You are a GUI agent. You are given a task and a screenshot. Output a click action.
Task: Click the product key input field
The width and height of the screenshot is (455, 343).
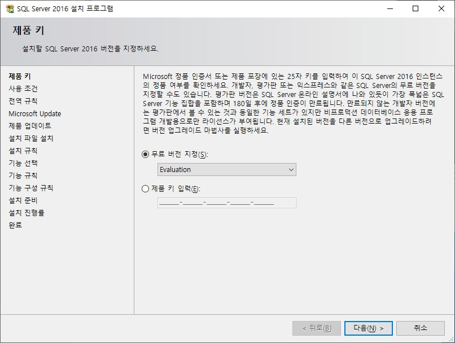[226, 203]
